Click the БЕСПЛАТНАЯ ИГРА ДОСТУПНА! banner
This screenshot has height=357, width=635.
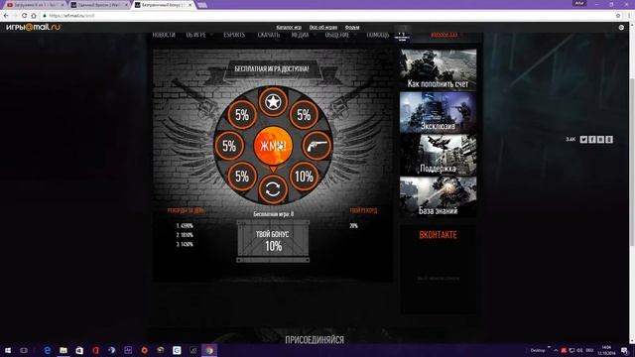coord(272,69)
